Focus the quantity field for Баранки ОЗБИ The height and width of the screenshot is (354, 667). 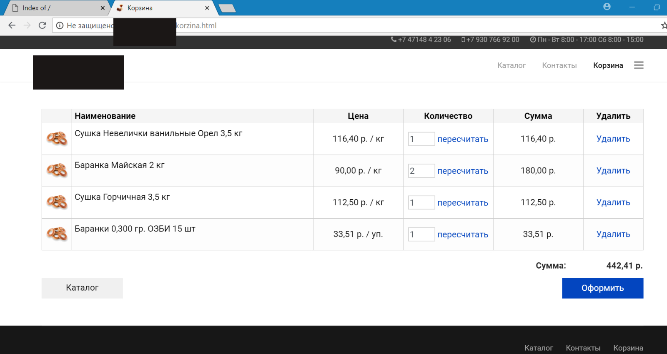pyautogui.click(x=421, y=234)
